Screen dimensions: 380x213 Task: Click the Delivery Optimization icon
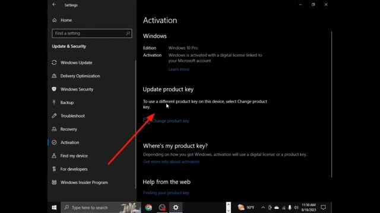coord(54,76)
